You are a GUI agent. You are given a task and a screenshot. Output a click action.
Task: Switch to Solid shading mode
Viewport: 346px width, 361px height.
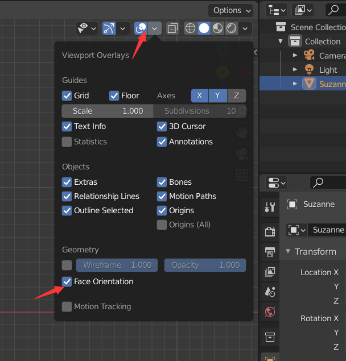[x=204, y=28]
